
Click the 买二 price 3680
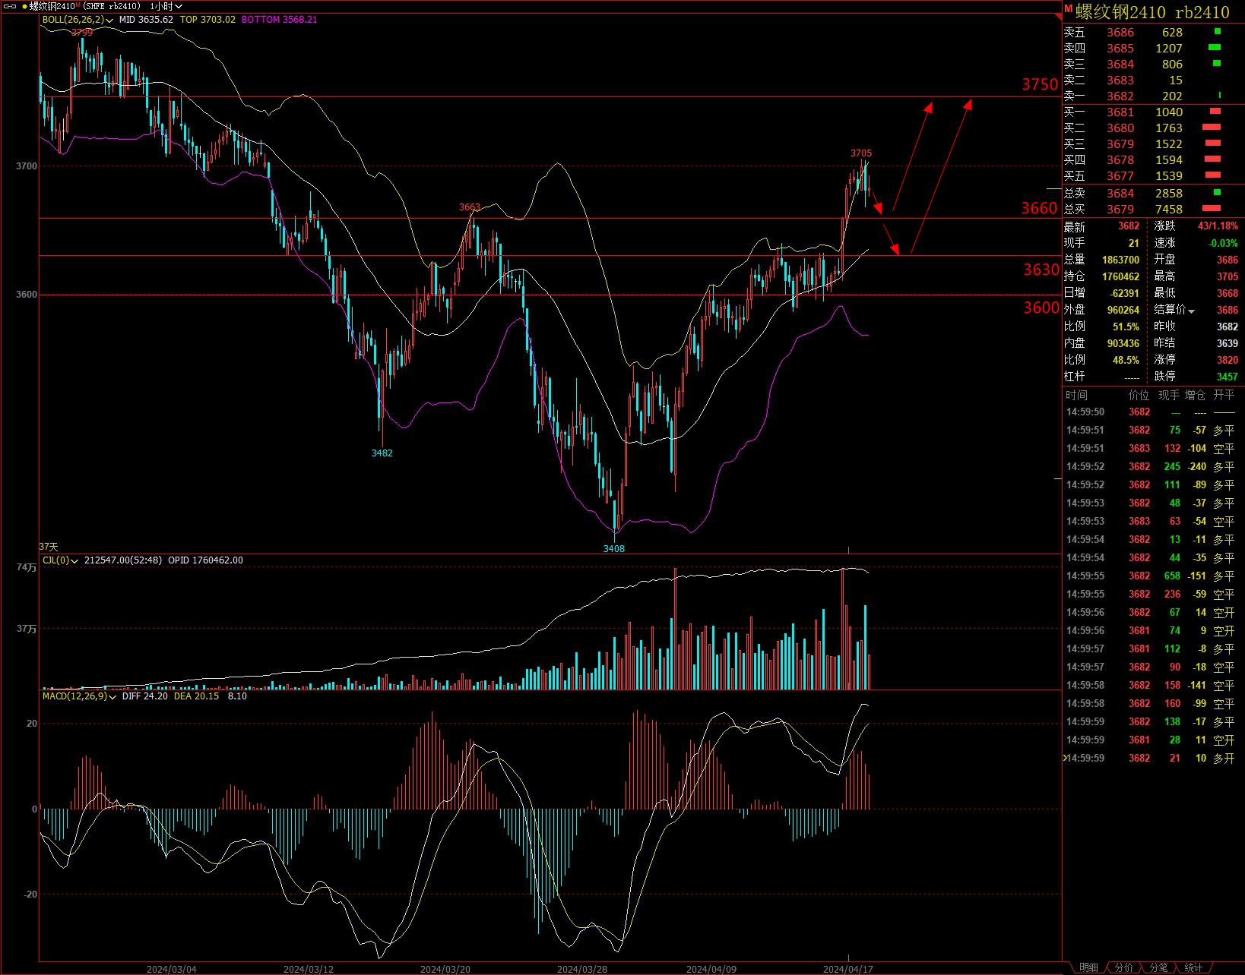(1120, 128)
